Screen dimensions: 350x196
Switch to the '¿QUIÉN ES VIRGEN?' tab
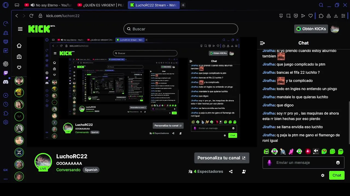[101, 5]
